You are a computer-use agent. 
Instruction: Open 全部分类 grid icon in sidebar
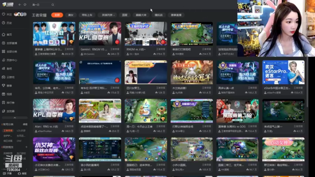point(4,52)
